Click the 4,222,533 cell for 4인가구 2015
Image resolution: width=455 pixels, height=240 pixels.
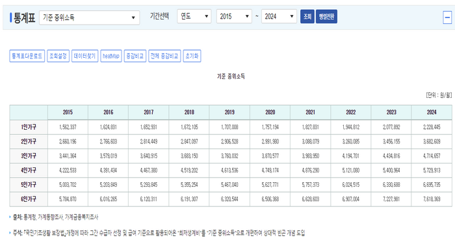click(x=68, y=170)
